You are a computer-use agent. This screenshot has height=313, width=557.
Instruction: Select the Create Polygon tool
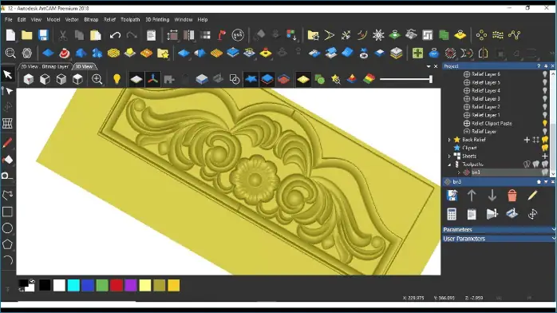[x=7, y=244]
